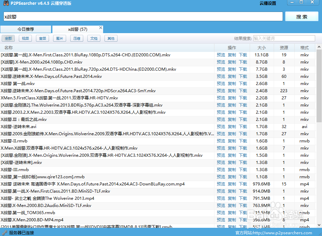Download the 7.7GB First Class 720p file
This screenshot has width=322, height=236.
click(243, 69)
